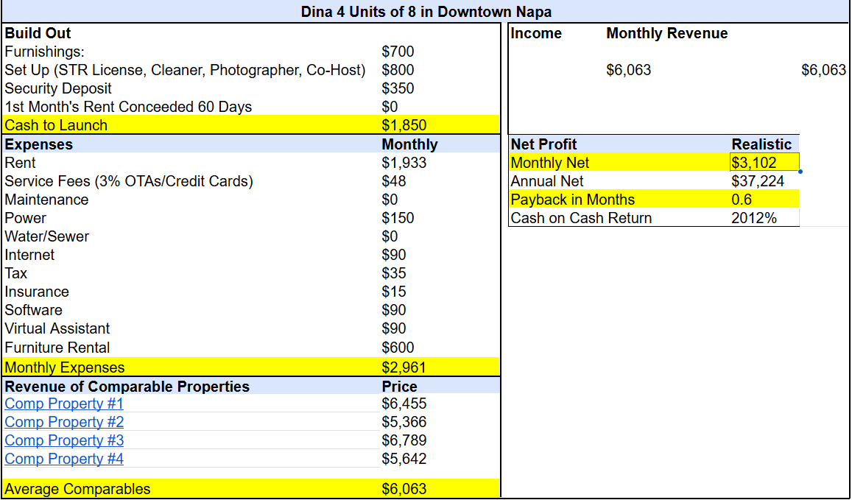The width and height of the screenshot is (852, 500).
Task: Select the 'Monthly Net' label cell
Action: (x=550, y=163)
